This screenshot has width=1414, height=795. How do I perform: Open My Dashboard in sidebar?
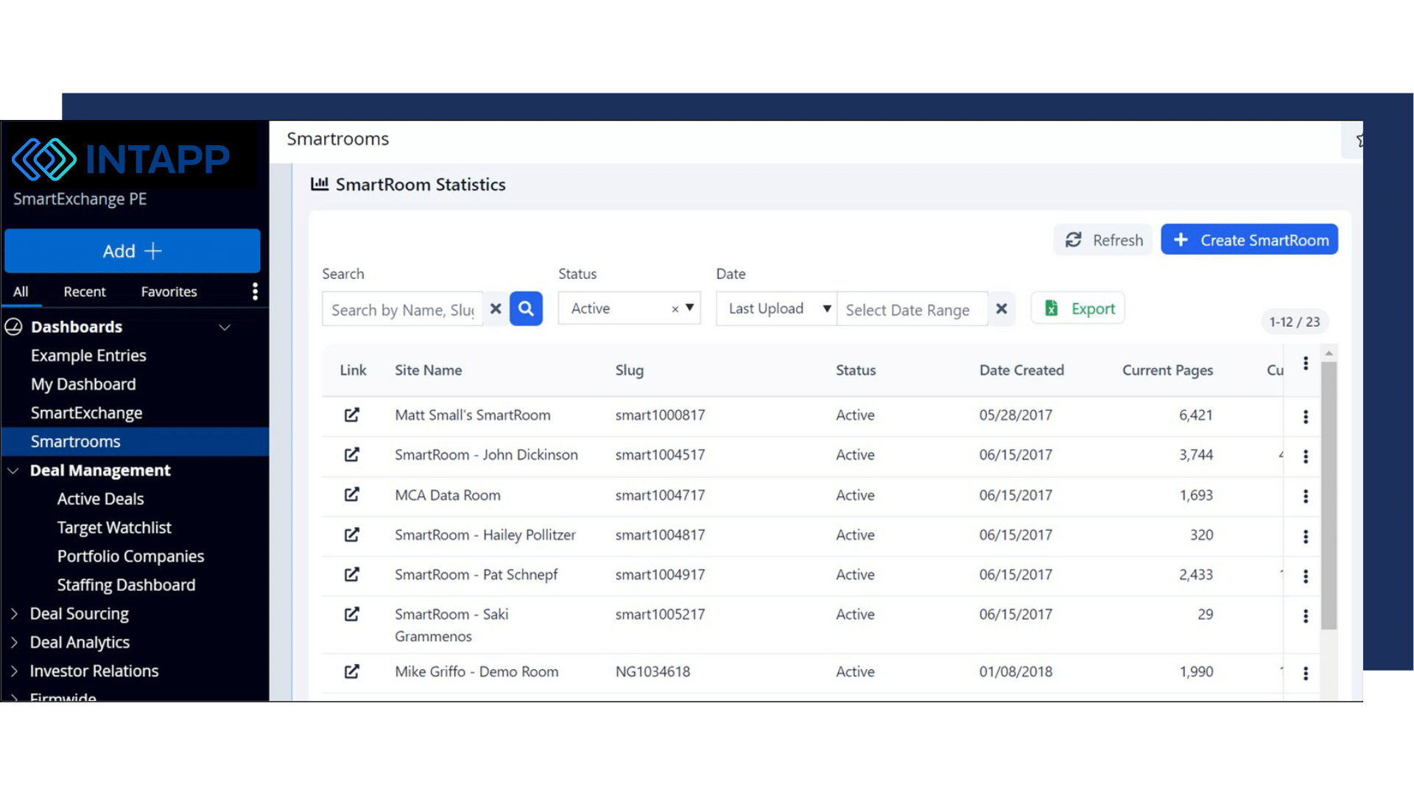(x=83, y=384)
